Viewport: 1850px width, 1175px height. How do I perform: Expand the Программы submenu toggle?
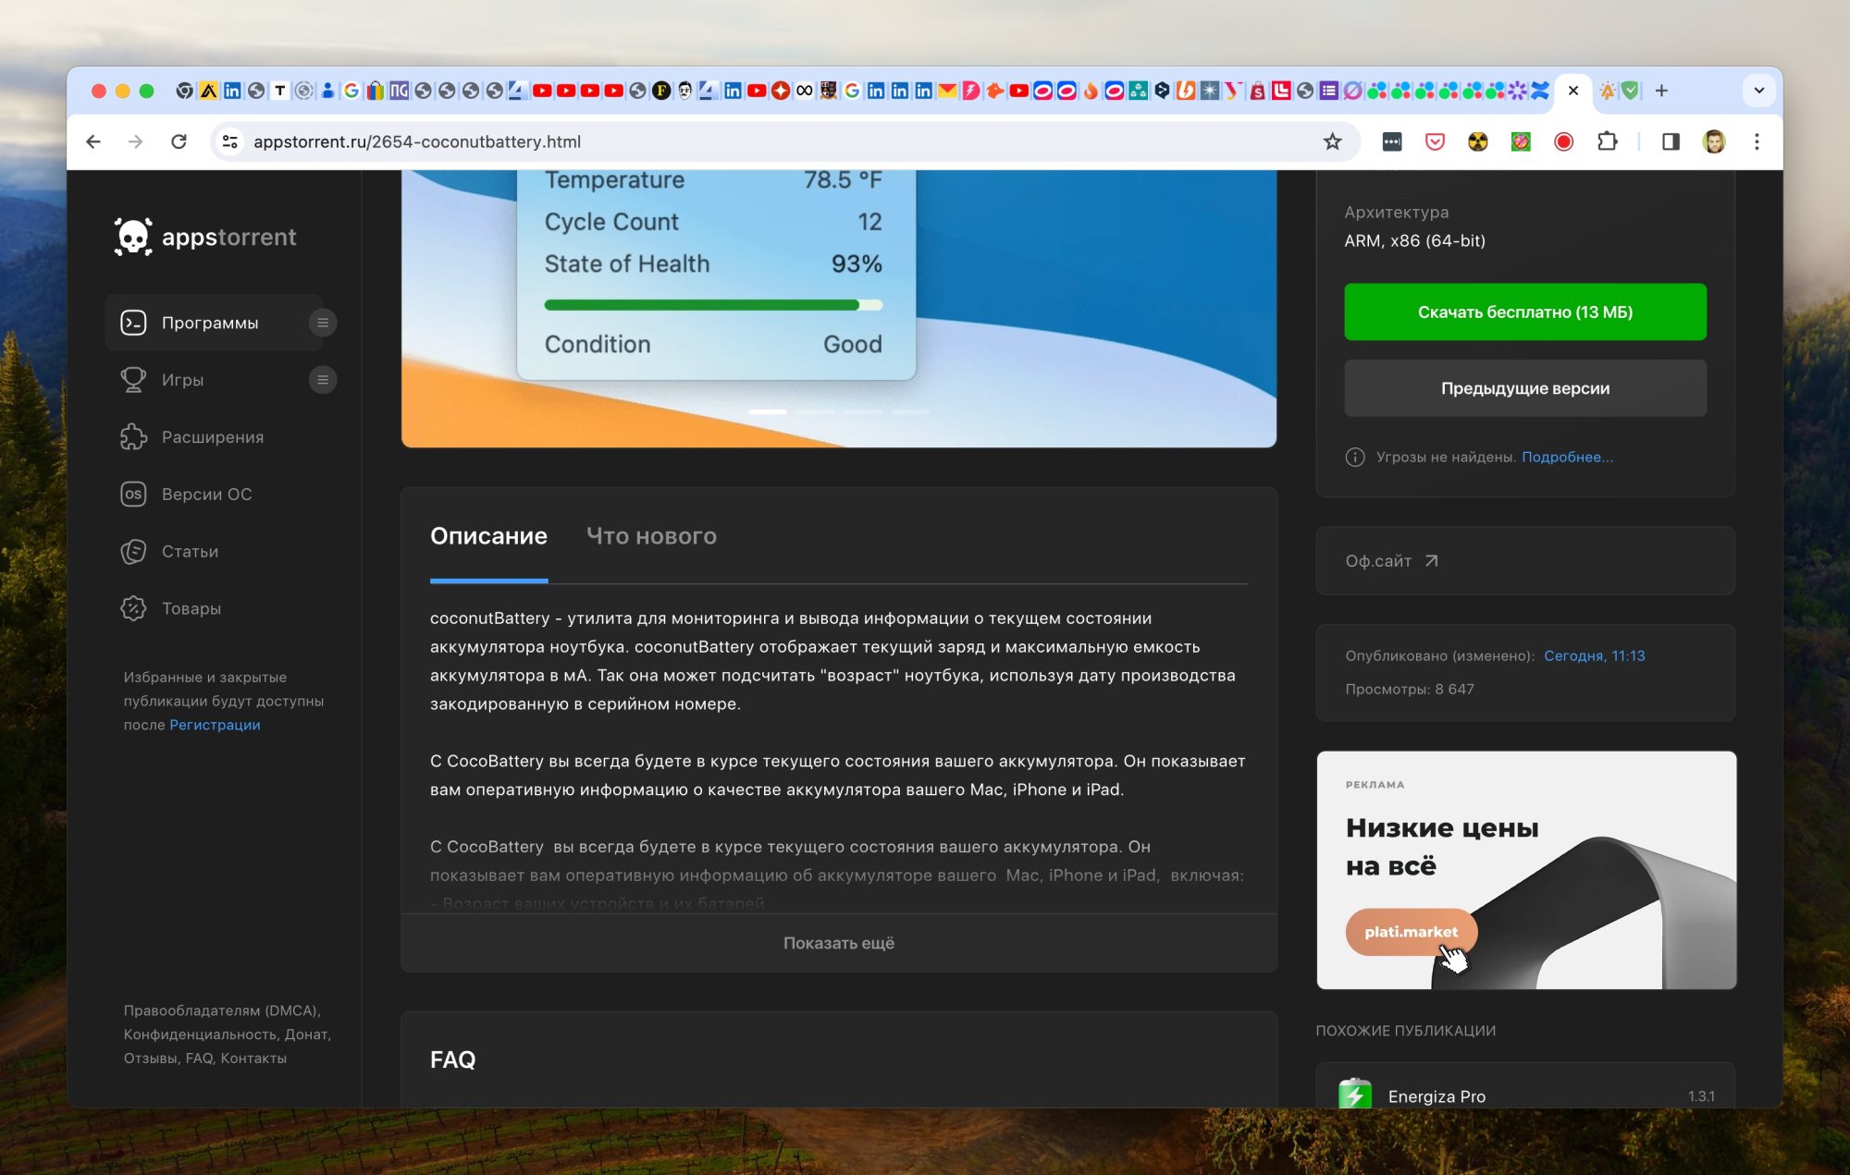point(323,323)
